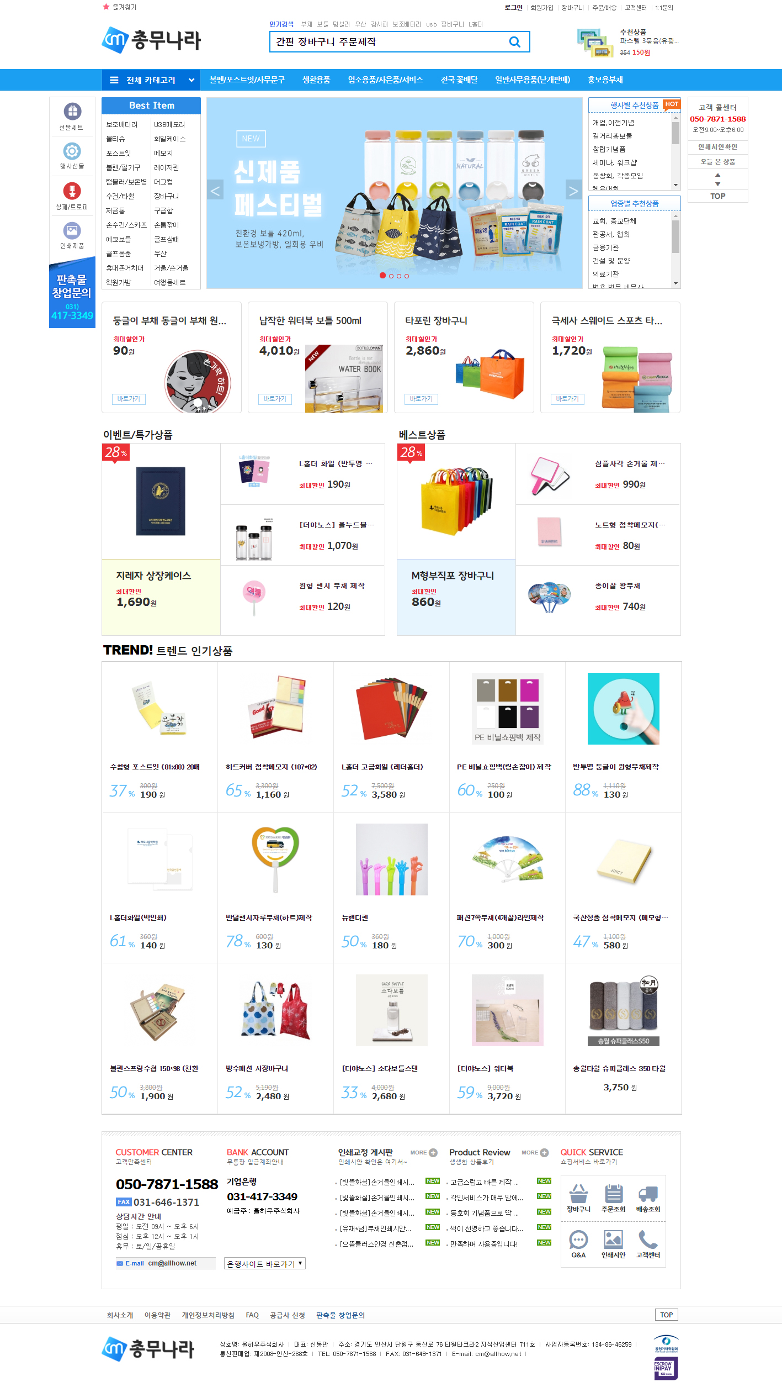
Task: Click the 고객센터 phone icon
Action: (648, 1240)
